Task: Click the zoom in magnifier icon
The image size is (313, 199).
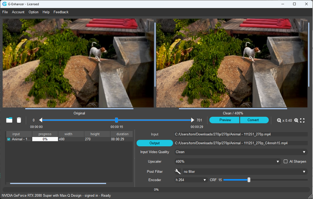Action: coord(296,120)
